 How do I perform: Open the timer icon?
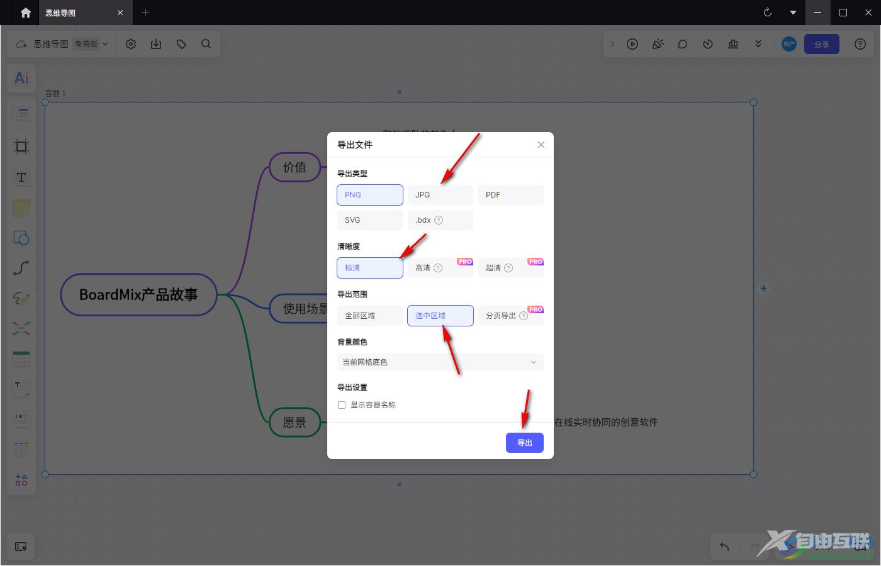(708, 44)
